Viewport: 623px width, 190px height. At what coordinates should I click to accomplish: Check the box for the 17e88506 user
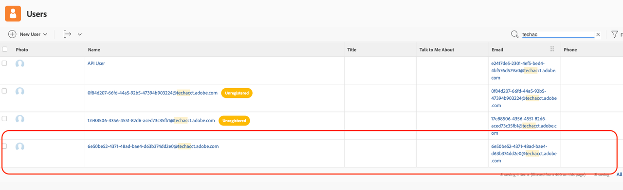click(4, 119)
